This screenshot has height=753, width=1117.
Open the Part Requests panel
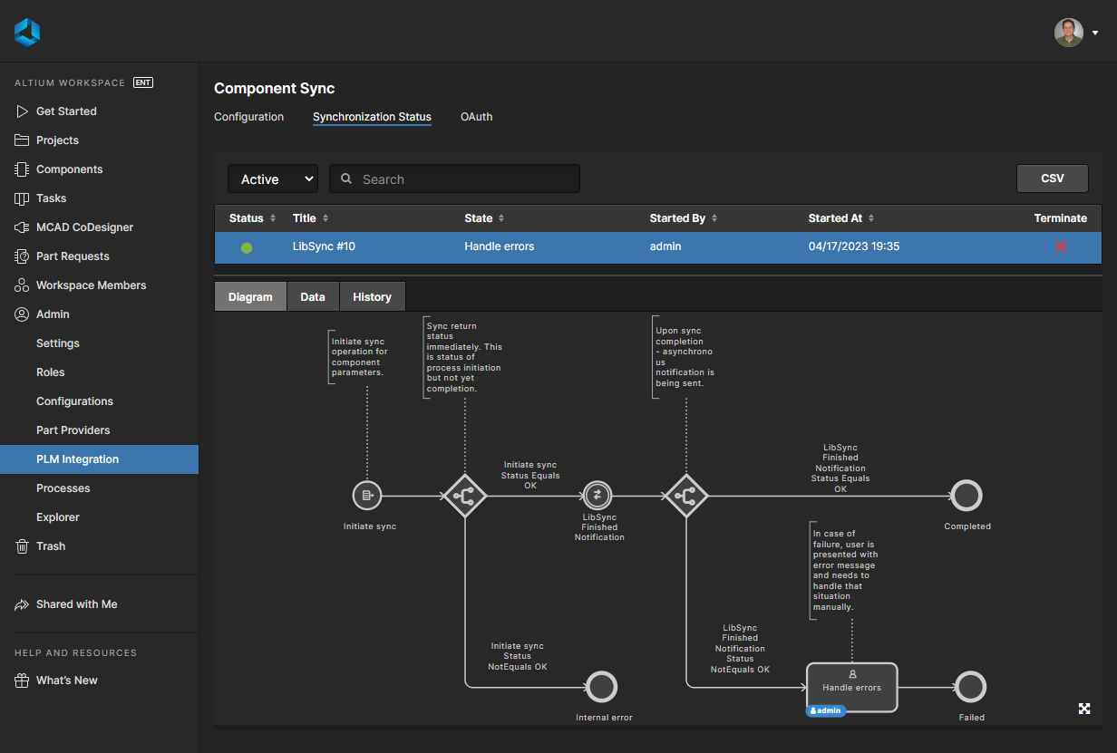(x=72, y=256)
